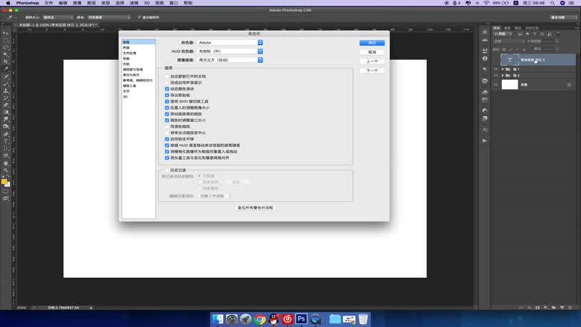The image size is (581, 327).
Task: Select the Pen tool
Action: point(6,134)
